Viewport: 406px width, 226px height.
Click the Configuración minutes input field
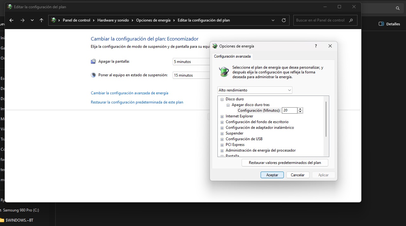(x=289, y=110)
